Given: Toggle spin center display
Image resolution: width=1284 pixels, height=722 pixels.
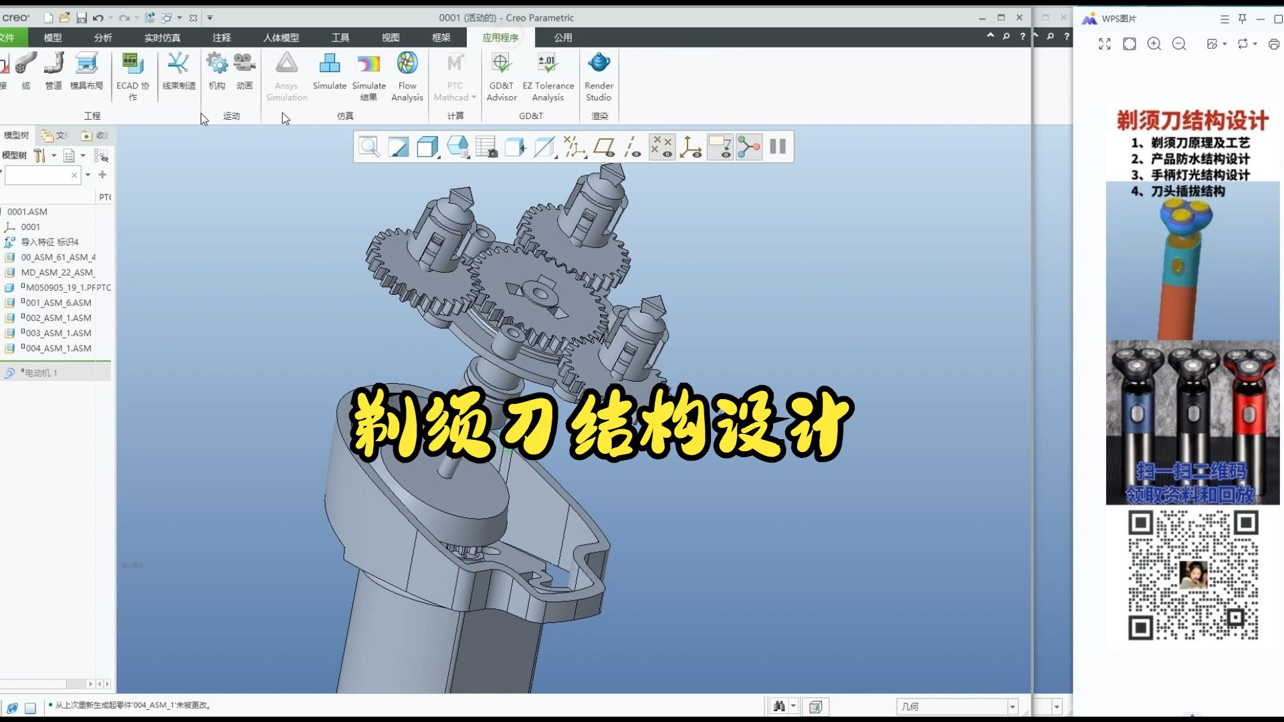Looking at the screenshot, I should coord(749,146).
